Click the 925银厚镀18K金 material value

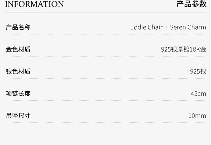(x=183, y=49)
